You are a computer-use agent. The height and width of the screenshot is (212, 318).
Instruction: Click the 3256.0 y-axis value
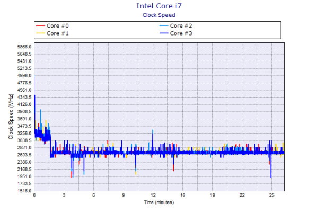point(24,133)
